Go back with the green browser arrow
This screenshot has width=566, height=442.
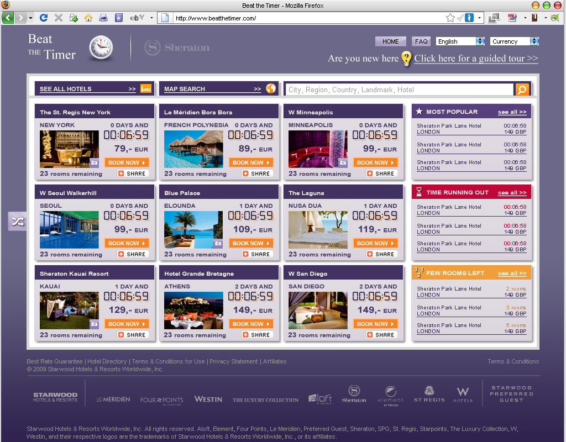pyautogui.click(x=8, y=17)
